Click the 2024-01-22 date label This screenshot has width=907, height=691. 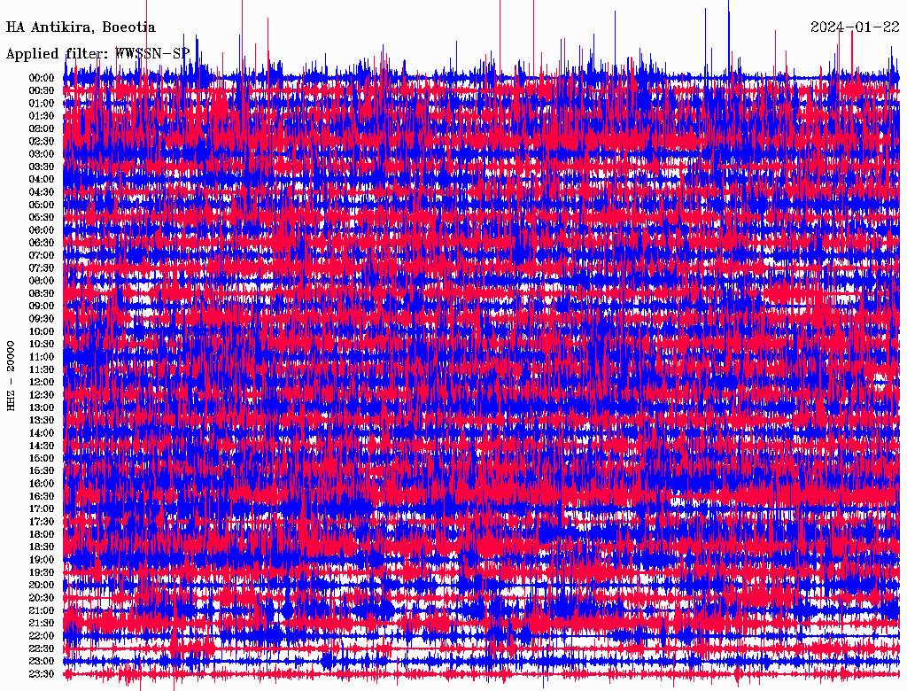[x=855, y=27]
